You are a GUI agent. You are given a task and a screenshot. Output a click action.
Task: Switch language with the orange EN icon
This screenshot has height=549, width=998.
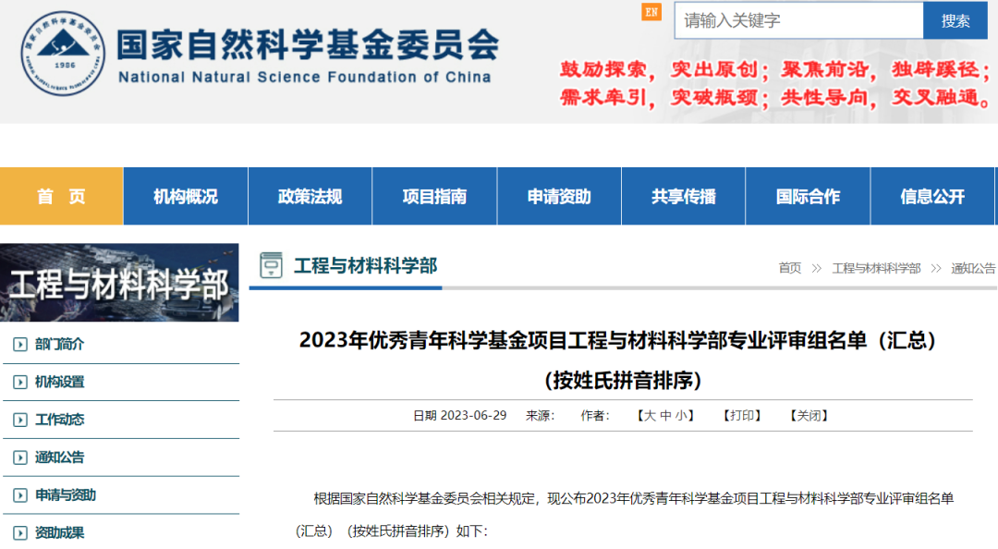click(x=651, y=12)
